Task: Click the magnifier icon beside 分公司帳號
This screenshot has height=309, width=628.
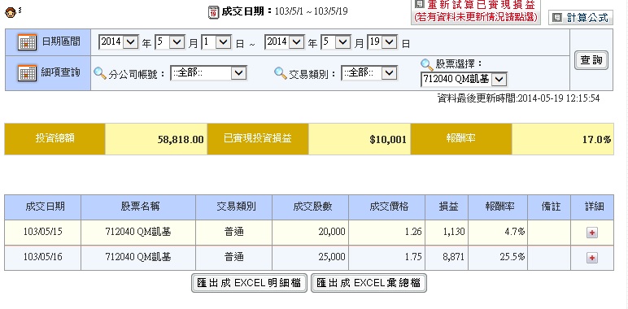Action: [x=100, y=73]
